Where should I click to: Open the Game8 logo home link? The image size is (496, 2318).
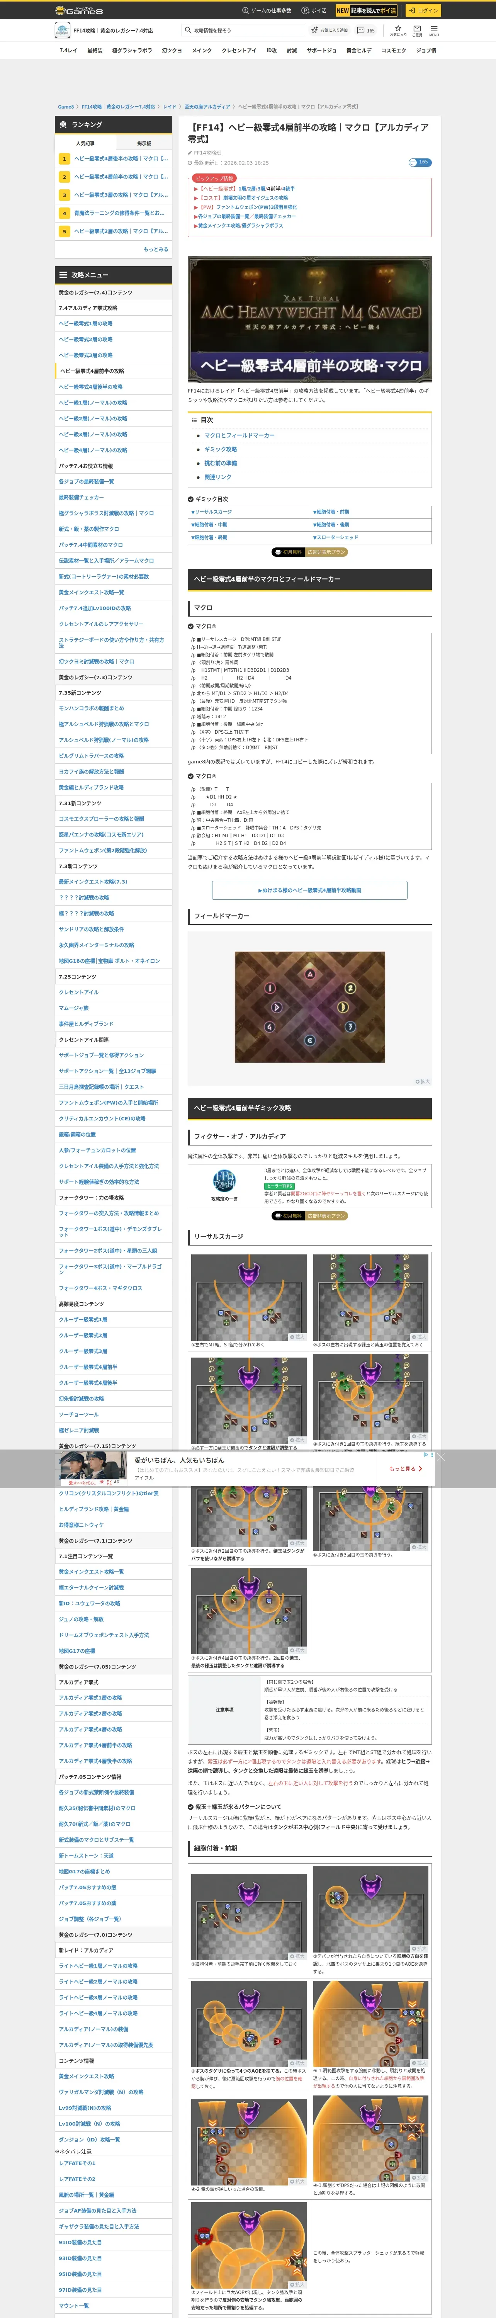coord(79,10)
